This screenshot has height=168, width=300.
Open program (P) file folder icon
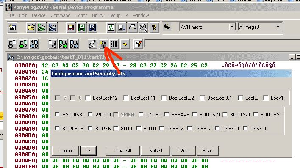point(42,28)
